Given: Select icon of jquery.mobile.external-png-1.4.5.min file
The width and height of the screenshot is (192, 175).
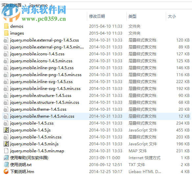Looking at the screenshot, I should [6, 47].
